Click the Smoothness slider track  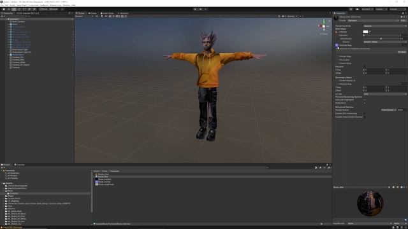click(381, 38)
